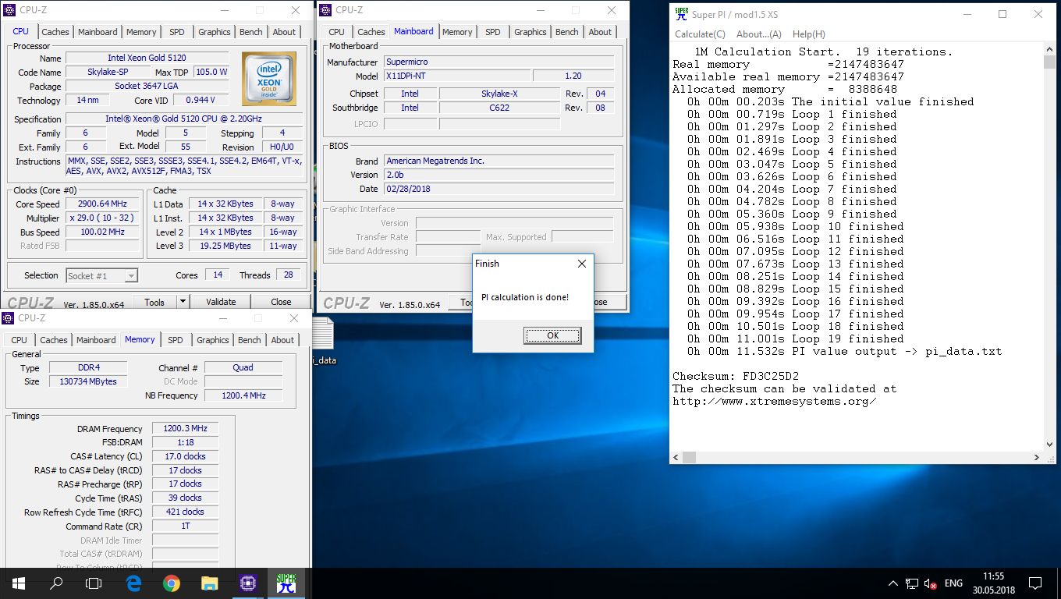
Task: Click Tools button in CPU window
Action: click(x=154, y=302)
